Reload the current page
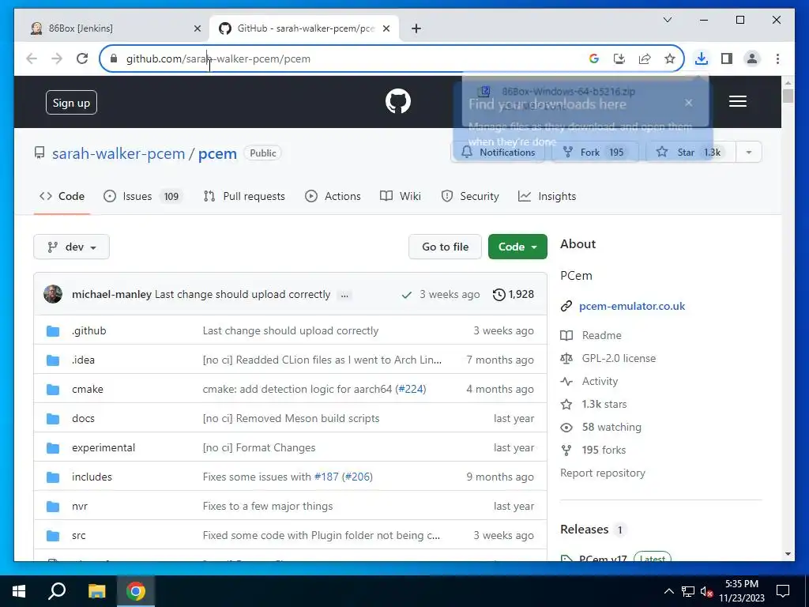Image resolution: width=809 pixels, height=607 pixels. [82, 58]
